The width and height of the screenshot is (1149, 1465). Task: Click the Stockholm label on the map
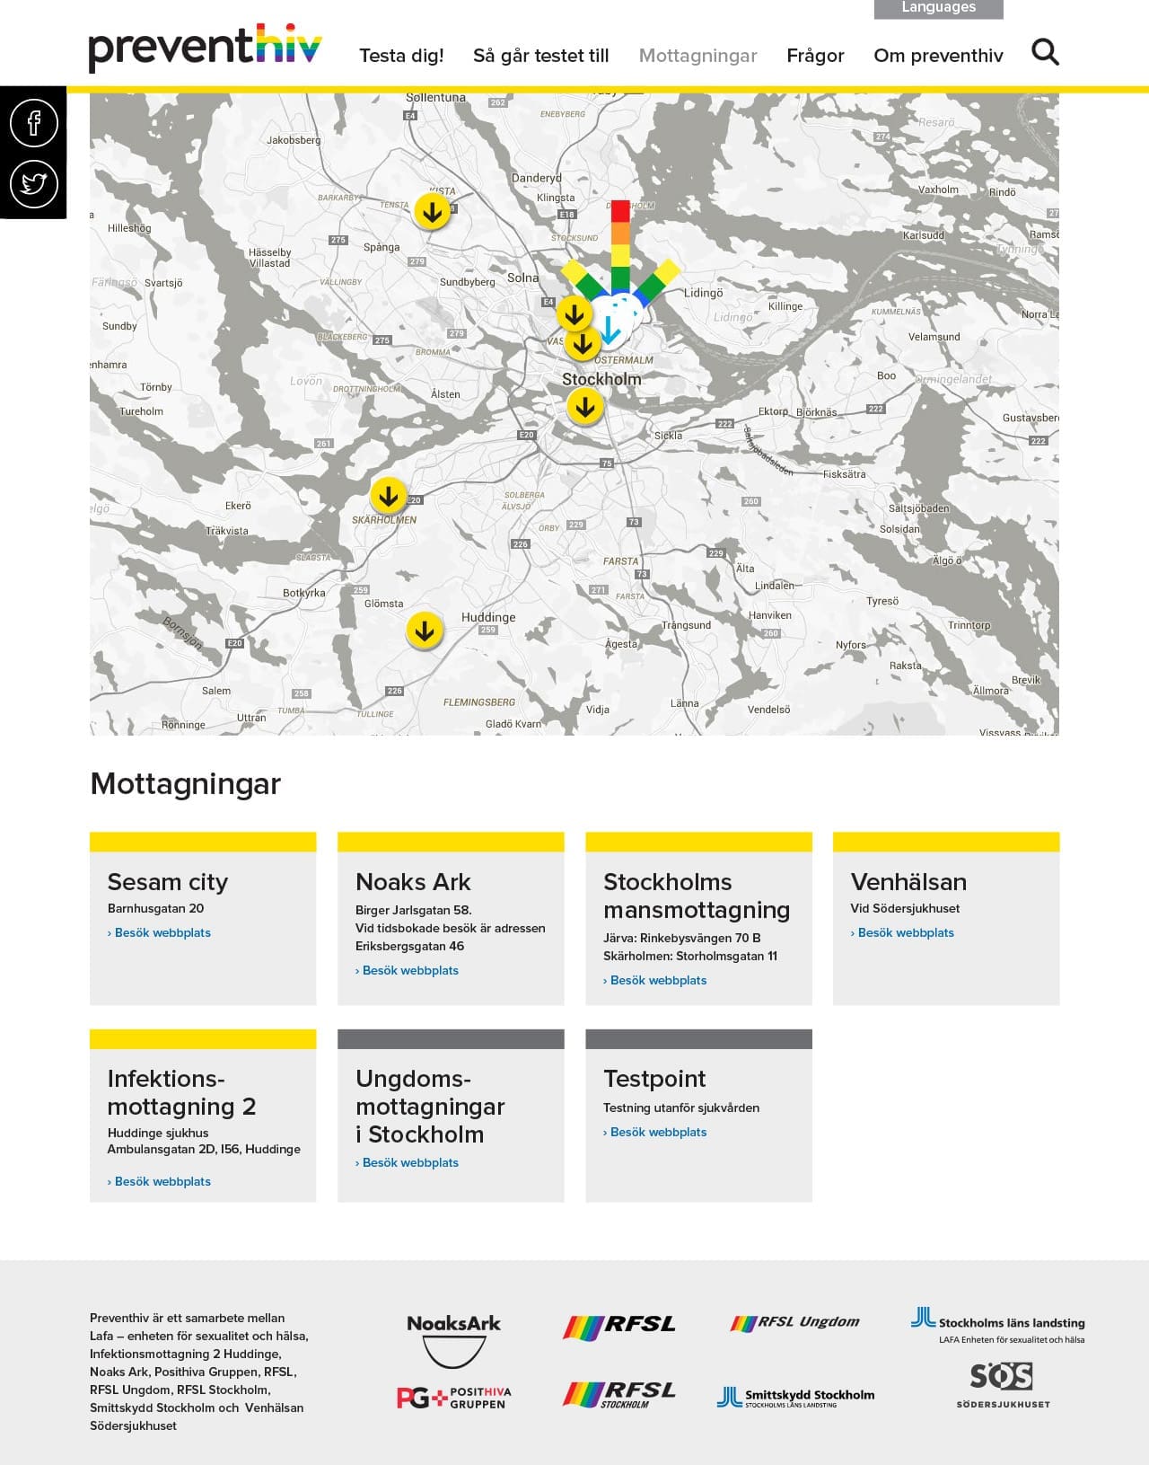(601, 379)
